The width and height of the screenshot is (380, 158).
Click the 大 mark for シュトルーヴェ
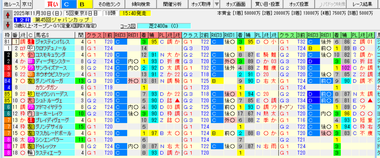31,100
